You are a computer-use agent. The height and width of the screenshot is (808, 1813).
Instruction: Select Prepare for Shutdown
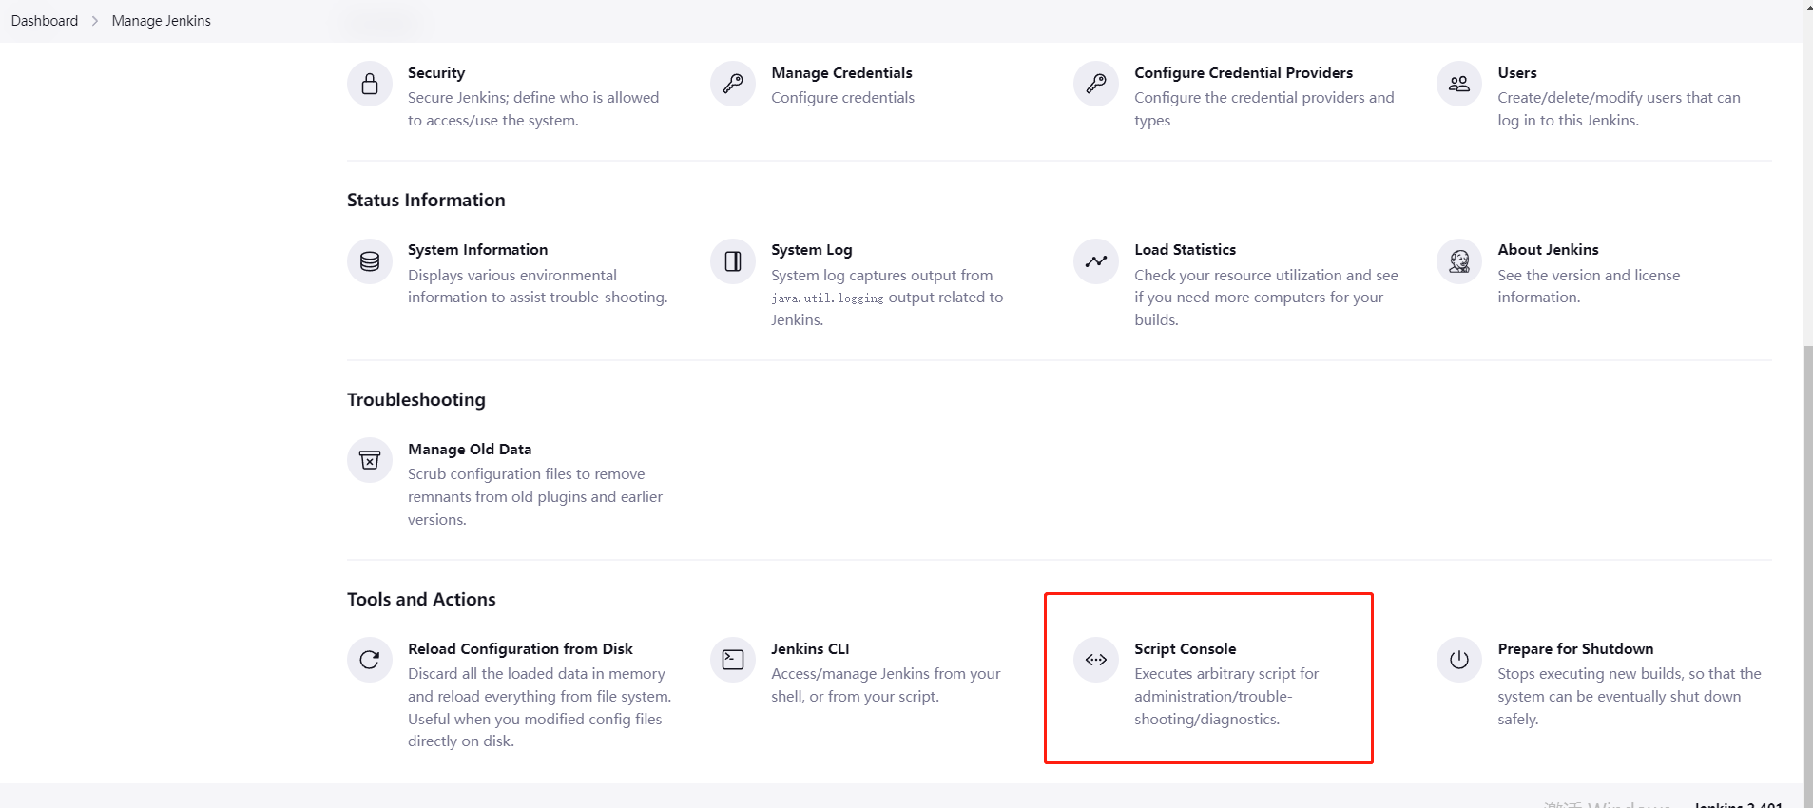coord(1575,649)
